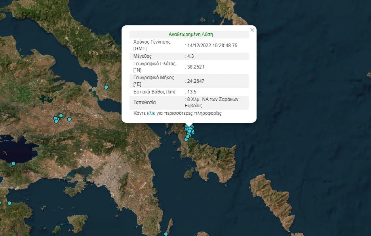The width and height of the screenshot is (371, 236).
Task: Select the topmost marker in the western cluster
Action: click(x=61, y=116)
